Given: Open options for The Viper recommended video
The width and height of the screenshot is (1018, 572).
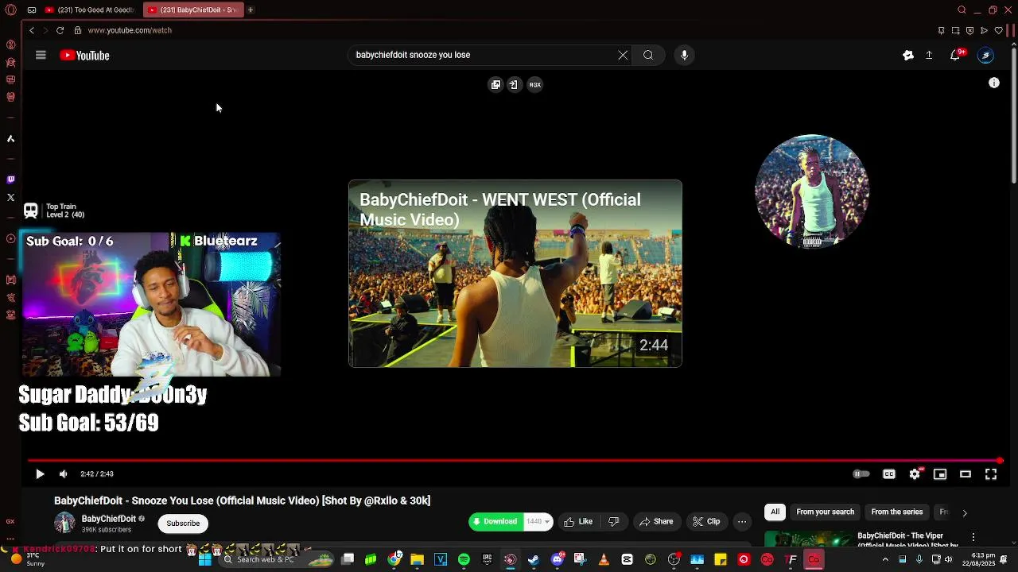Looking at the screenshot, I should [973, 537].
